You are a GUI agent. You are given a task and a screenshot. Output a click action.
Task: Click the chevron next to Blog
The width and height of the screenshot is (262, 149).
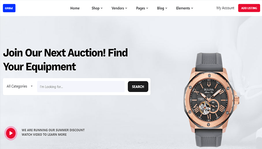coord(166,8)
